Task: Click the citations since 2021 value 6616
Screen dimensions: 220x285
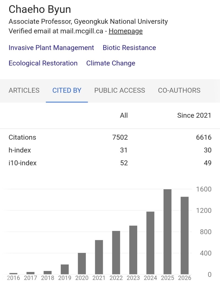Action: pos(204,137)
